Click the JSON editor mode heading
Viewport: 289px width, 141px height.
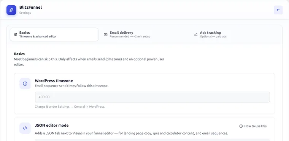[x=52, y=126]
